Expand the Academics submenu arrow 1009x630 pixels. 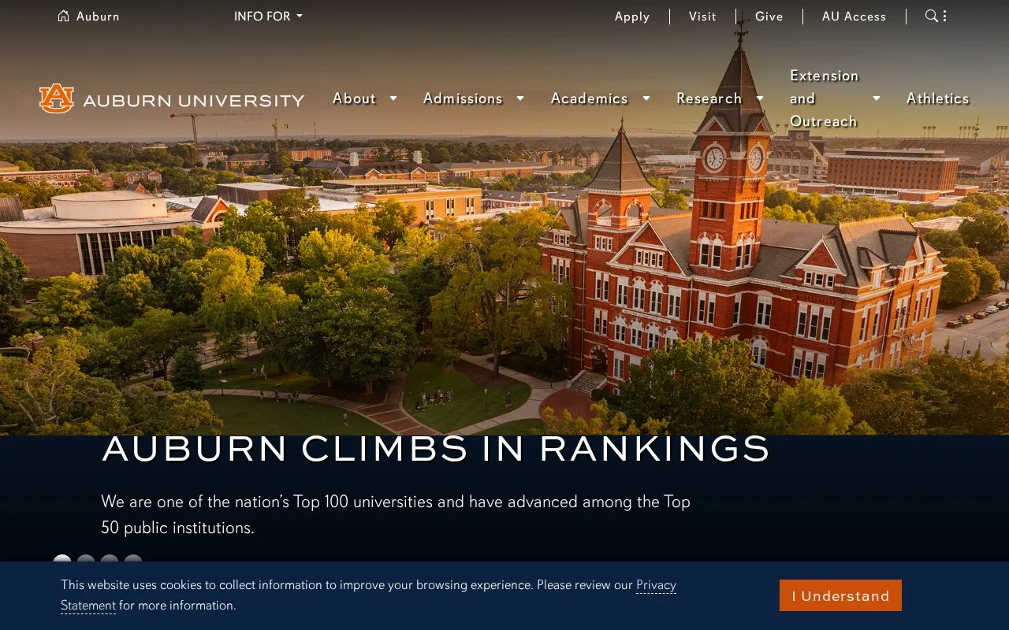646,98
